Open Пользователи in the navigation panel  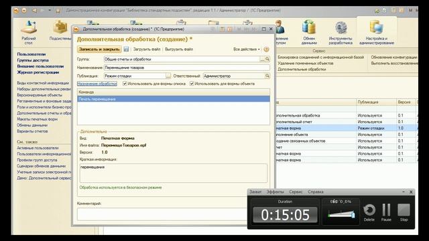click(32, 54)
